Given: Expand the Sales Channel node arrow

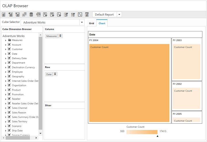Looking at the screenshot, I should [5, 108].
